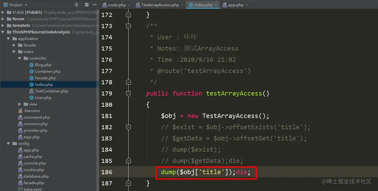Click the TestContainer.php file icon

click(x=32, y=91)
